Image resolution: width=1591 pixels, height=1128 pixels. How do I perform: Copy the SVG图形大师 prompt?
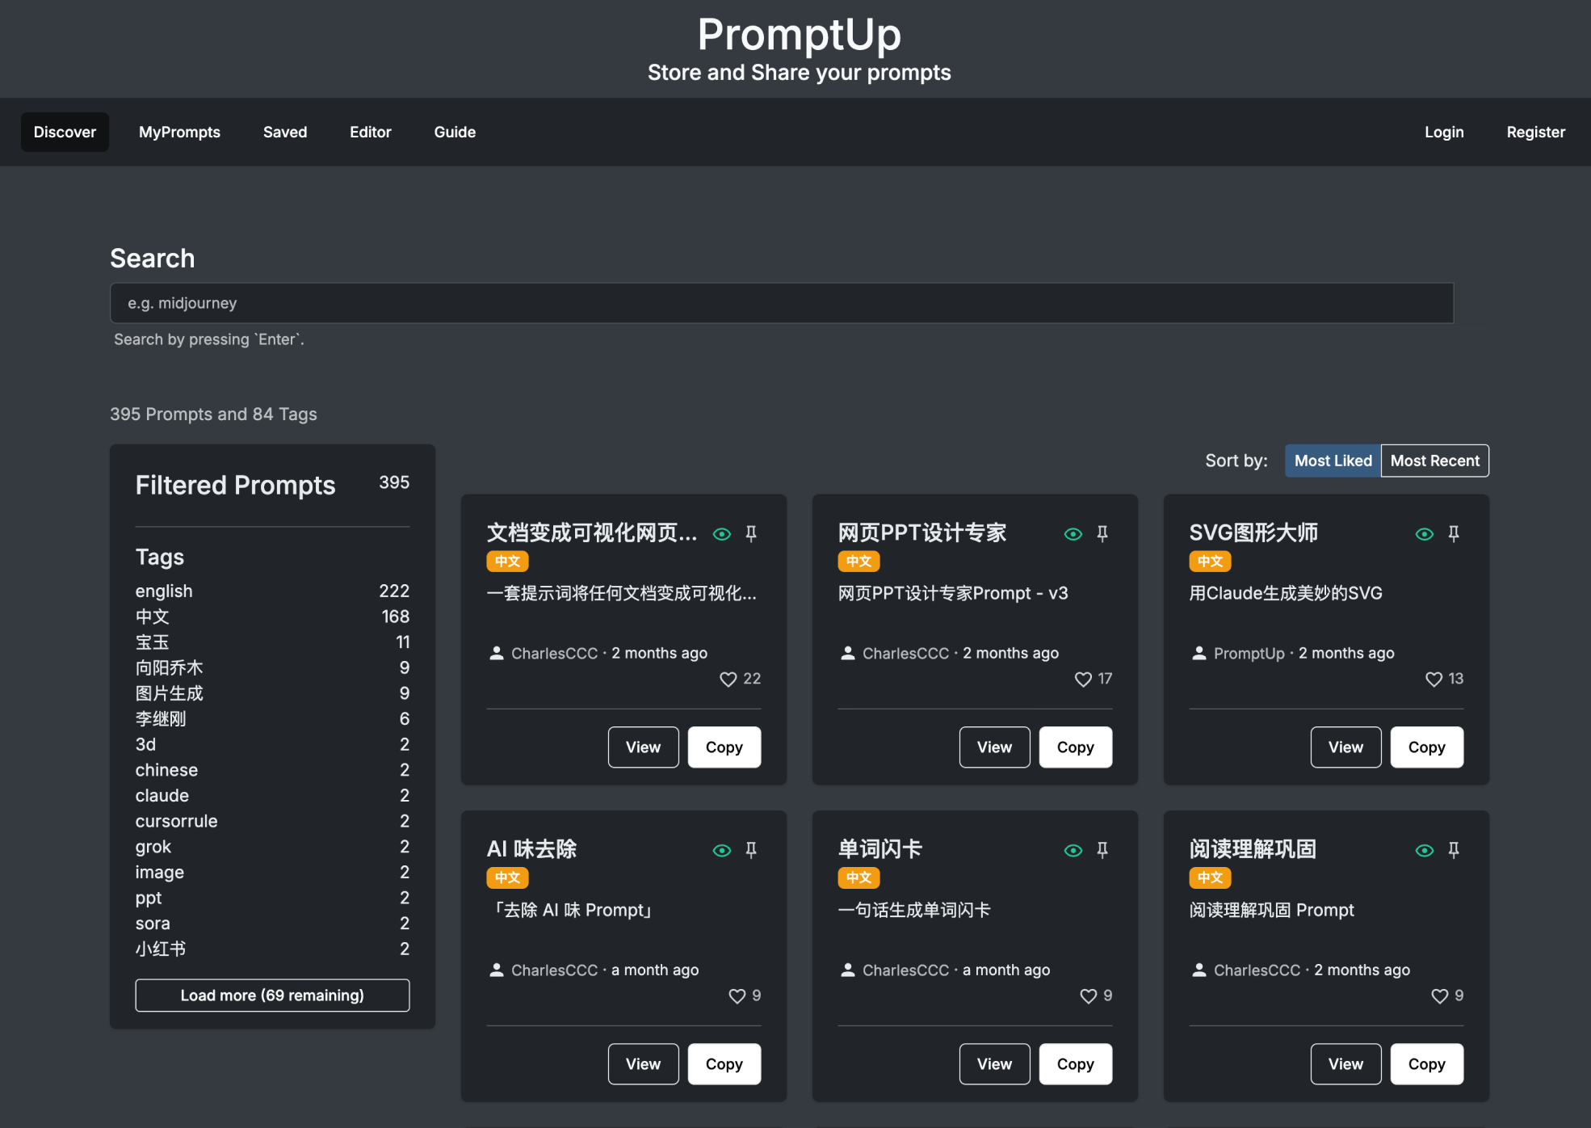1427,747
